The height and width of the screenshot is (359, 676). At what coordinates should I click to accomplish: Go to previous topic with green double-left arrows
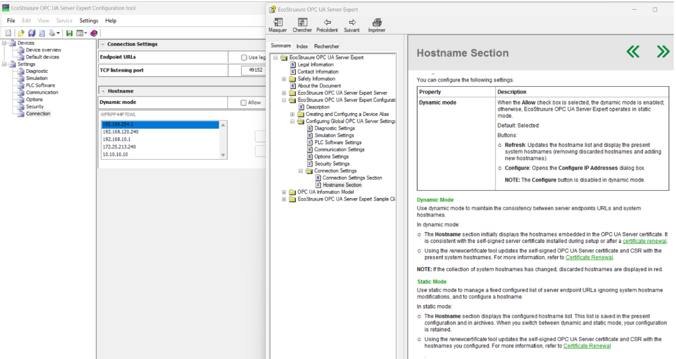(x=633, y=52)
